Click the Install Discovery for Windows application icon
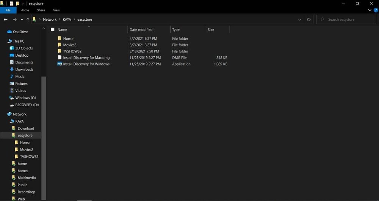Screen dimensions: 379x201 (x=60, y=64)
